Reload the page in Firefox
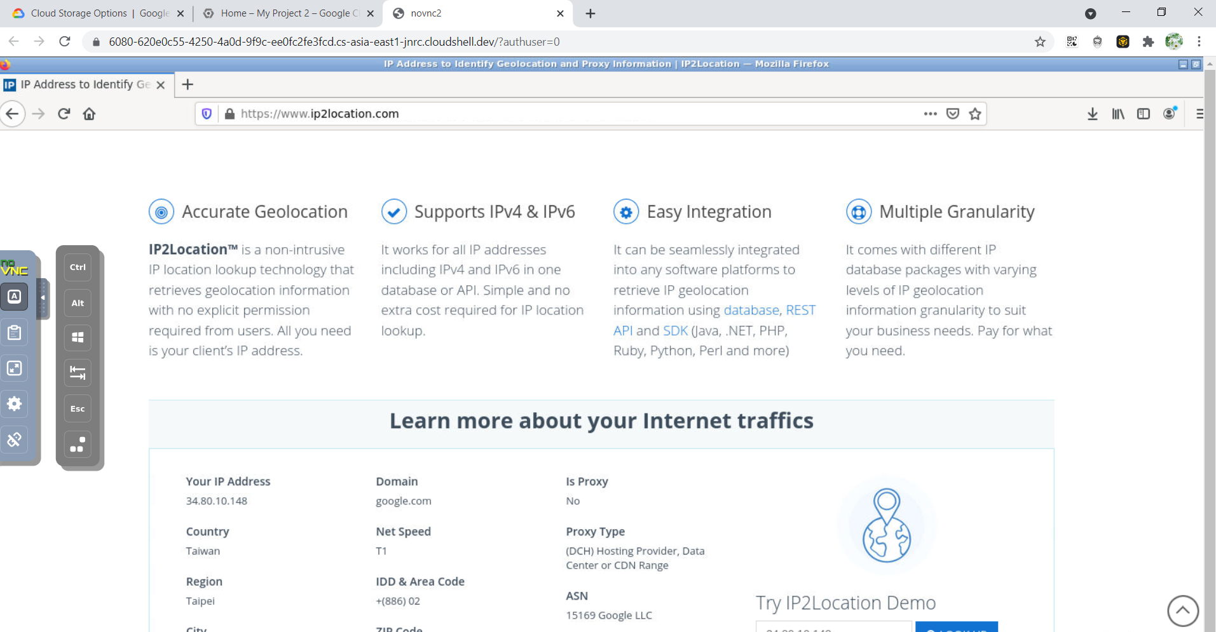Image resolution: width=1216 pixels, height=632 pixels. [x=64, y=114]
